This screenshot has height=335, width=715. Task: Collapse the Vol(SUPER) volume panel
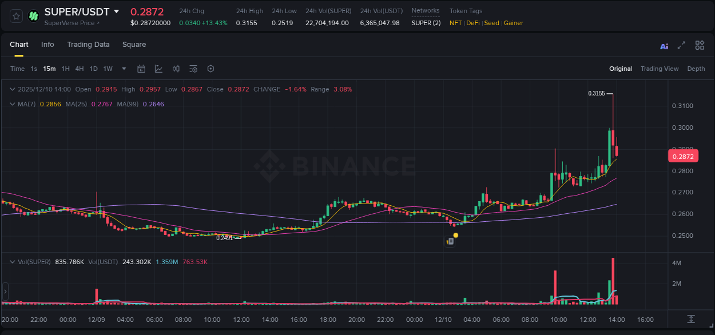12,261
